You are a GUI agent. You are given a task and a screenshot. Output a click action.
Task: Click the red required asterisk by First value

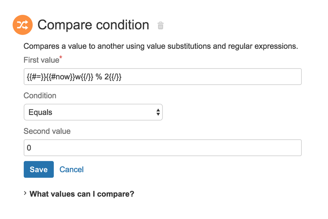click(61, 57)
